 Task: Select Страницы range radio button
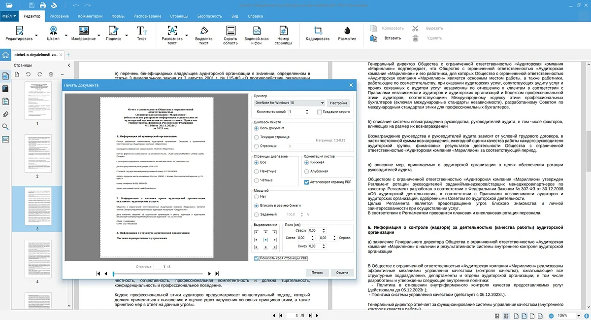point(256,146)
